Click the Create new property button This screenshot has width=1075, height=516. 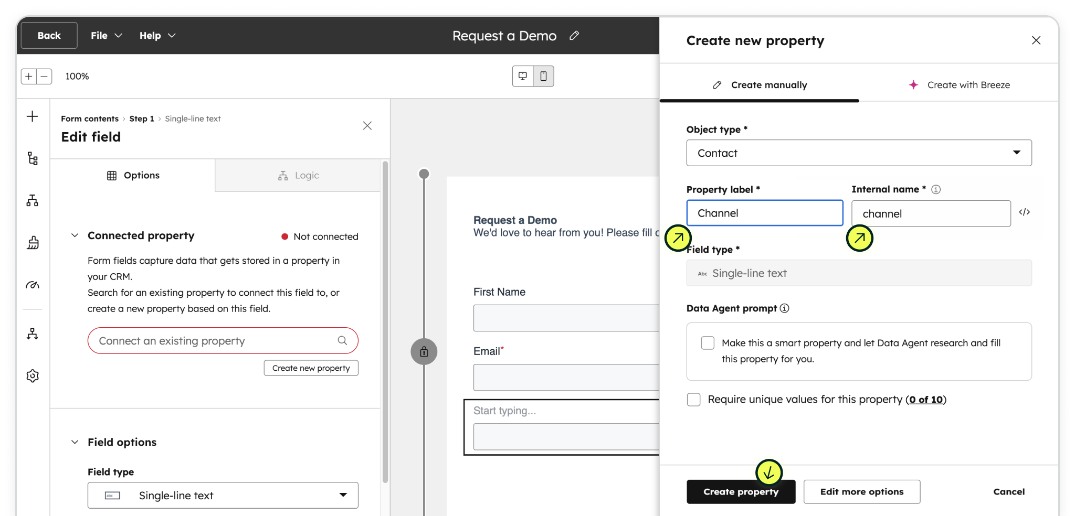pos(311,368)
